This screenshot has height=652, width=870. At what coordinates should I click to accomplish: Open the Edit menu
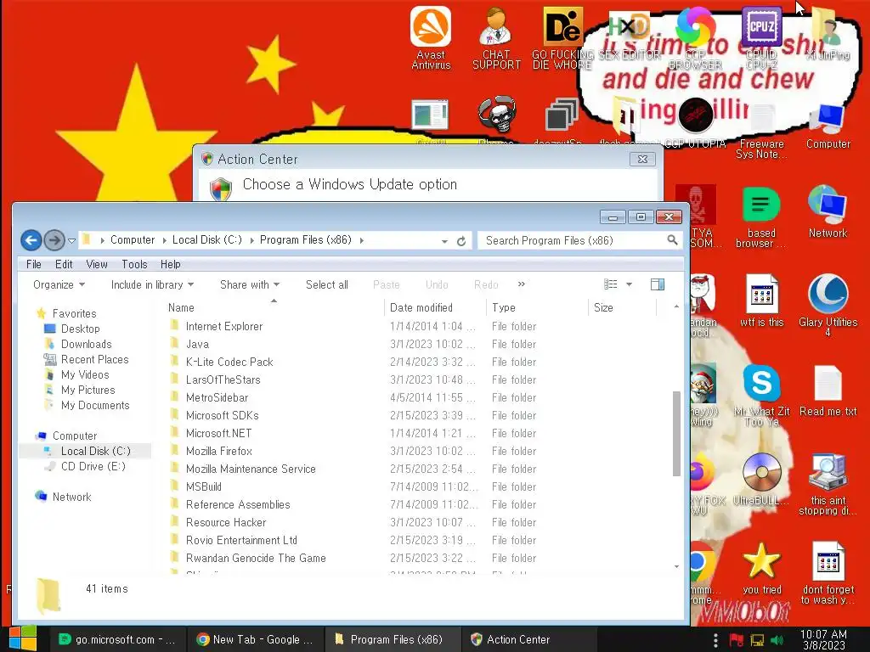[x=64, y=265]
